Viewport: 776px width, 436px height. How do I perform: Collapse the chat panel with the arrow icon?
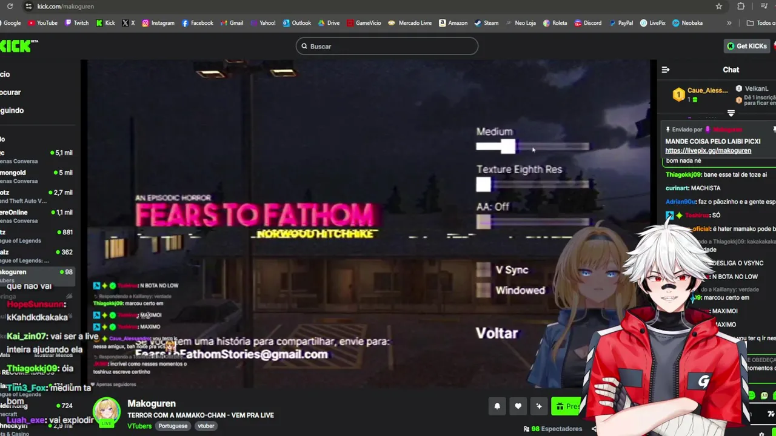(666, 70)
